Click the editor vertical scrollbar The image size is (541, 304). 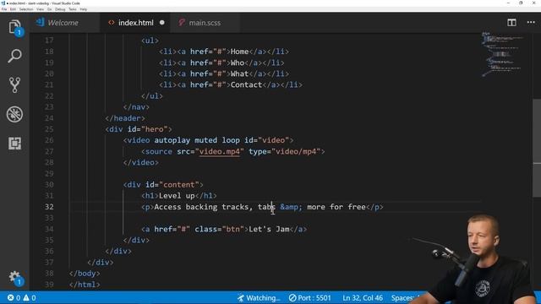coord(537,149)
